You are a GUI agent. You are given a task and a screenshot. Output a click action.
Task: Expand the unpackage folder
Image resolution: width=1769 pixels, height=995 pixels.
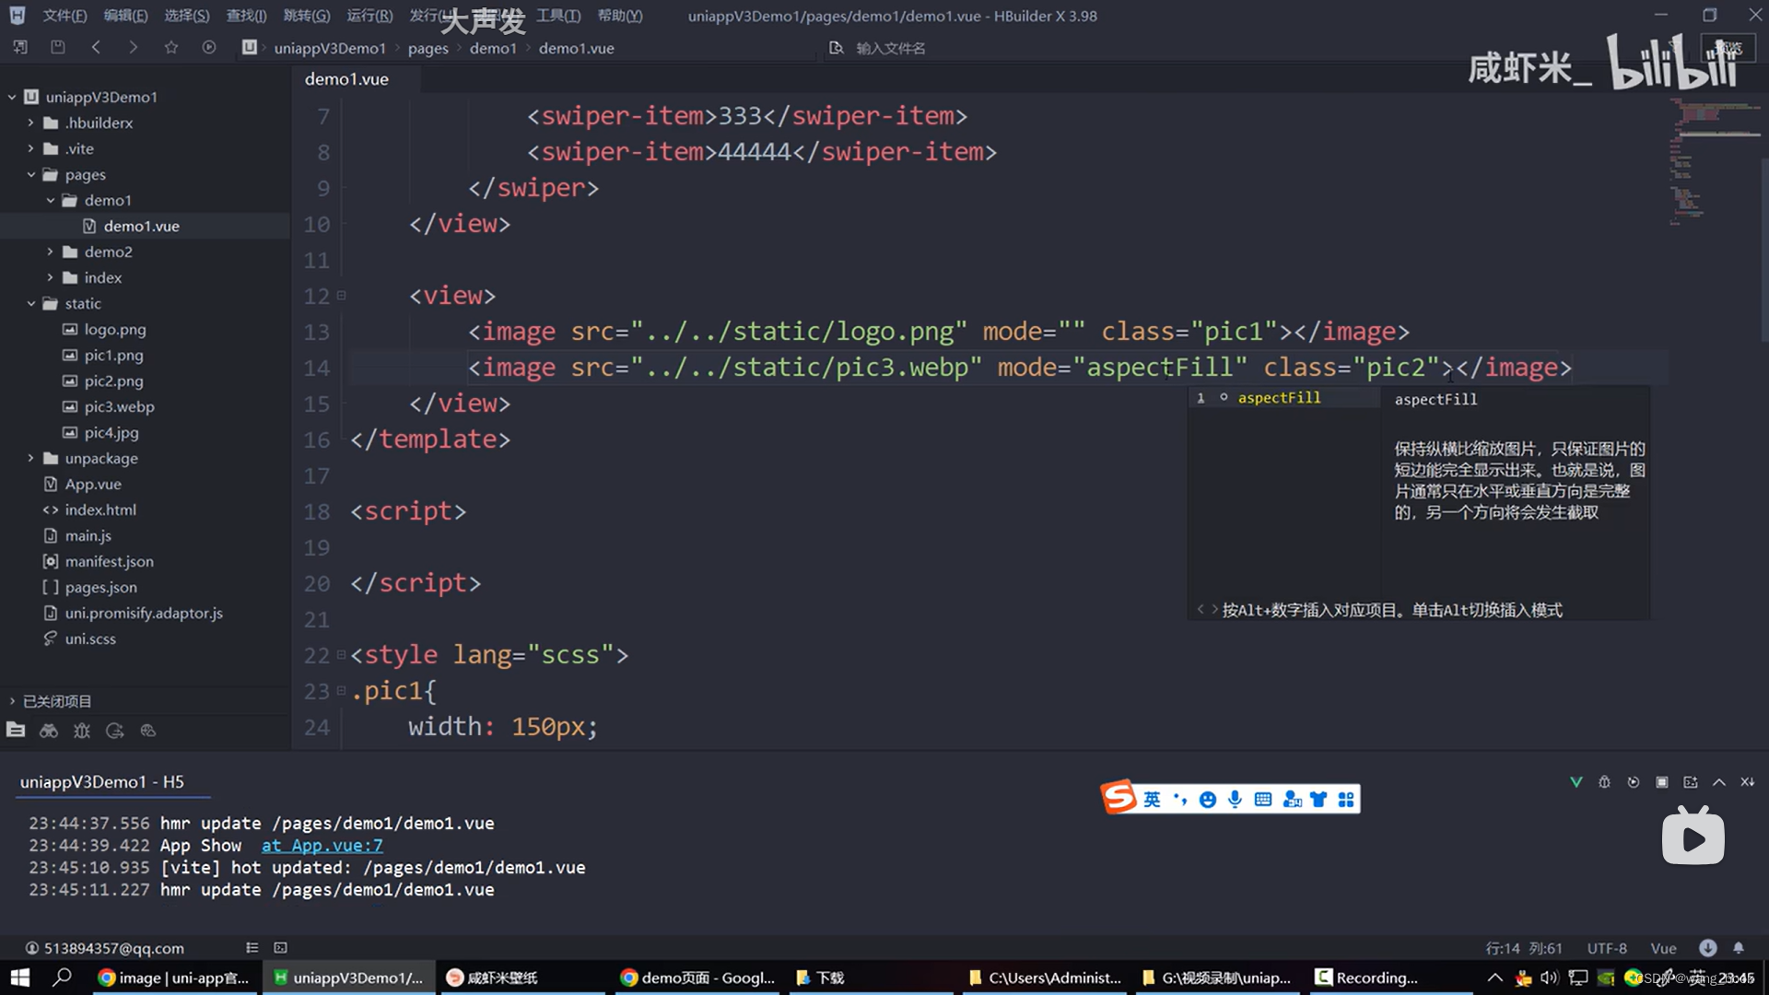(30, 458)
